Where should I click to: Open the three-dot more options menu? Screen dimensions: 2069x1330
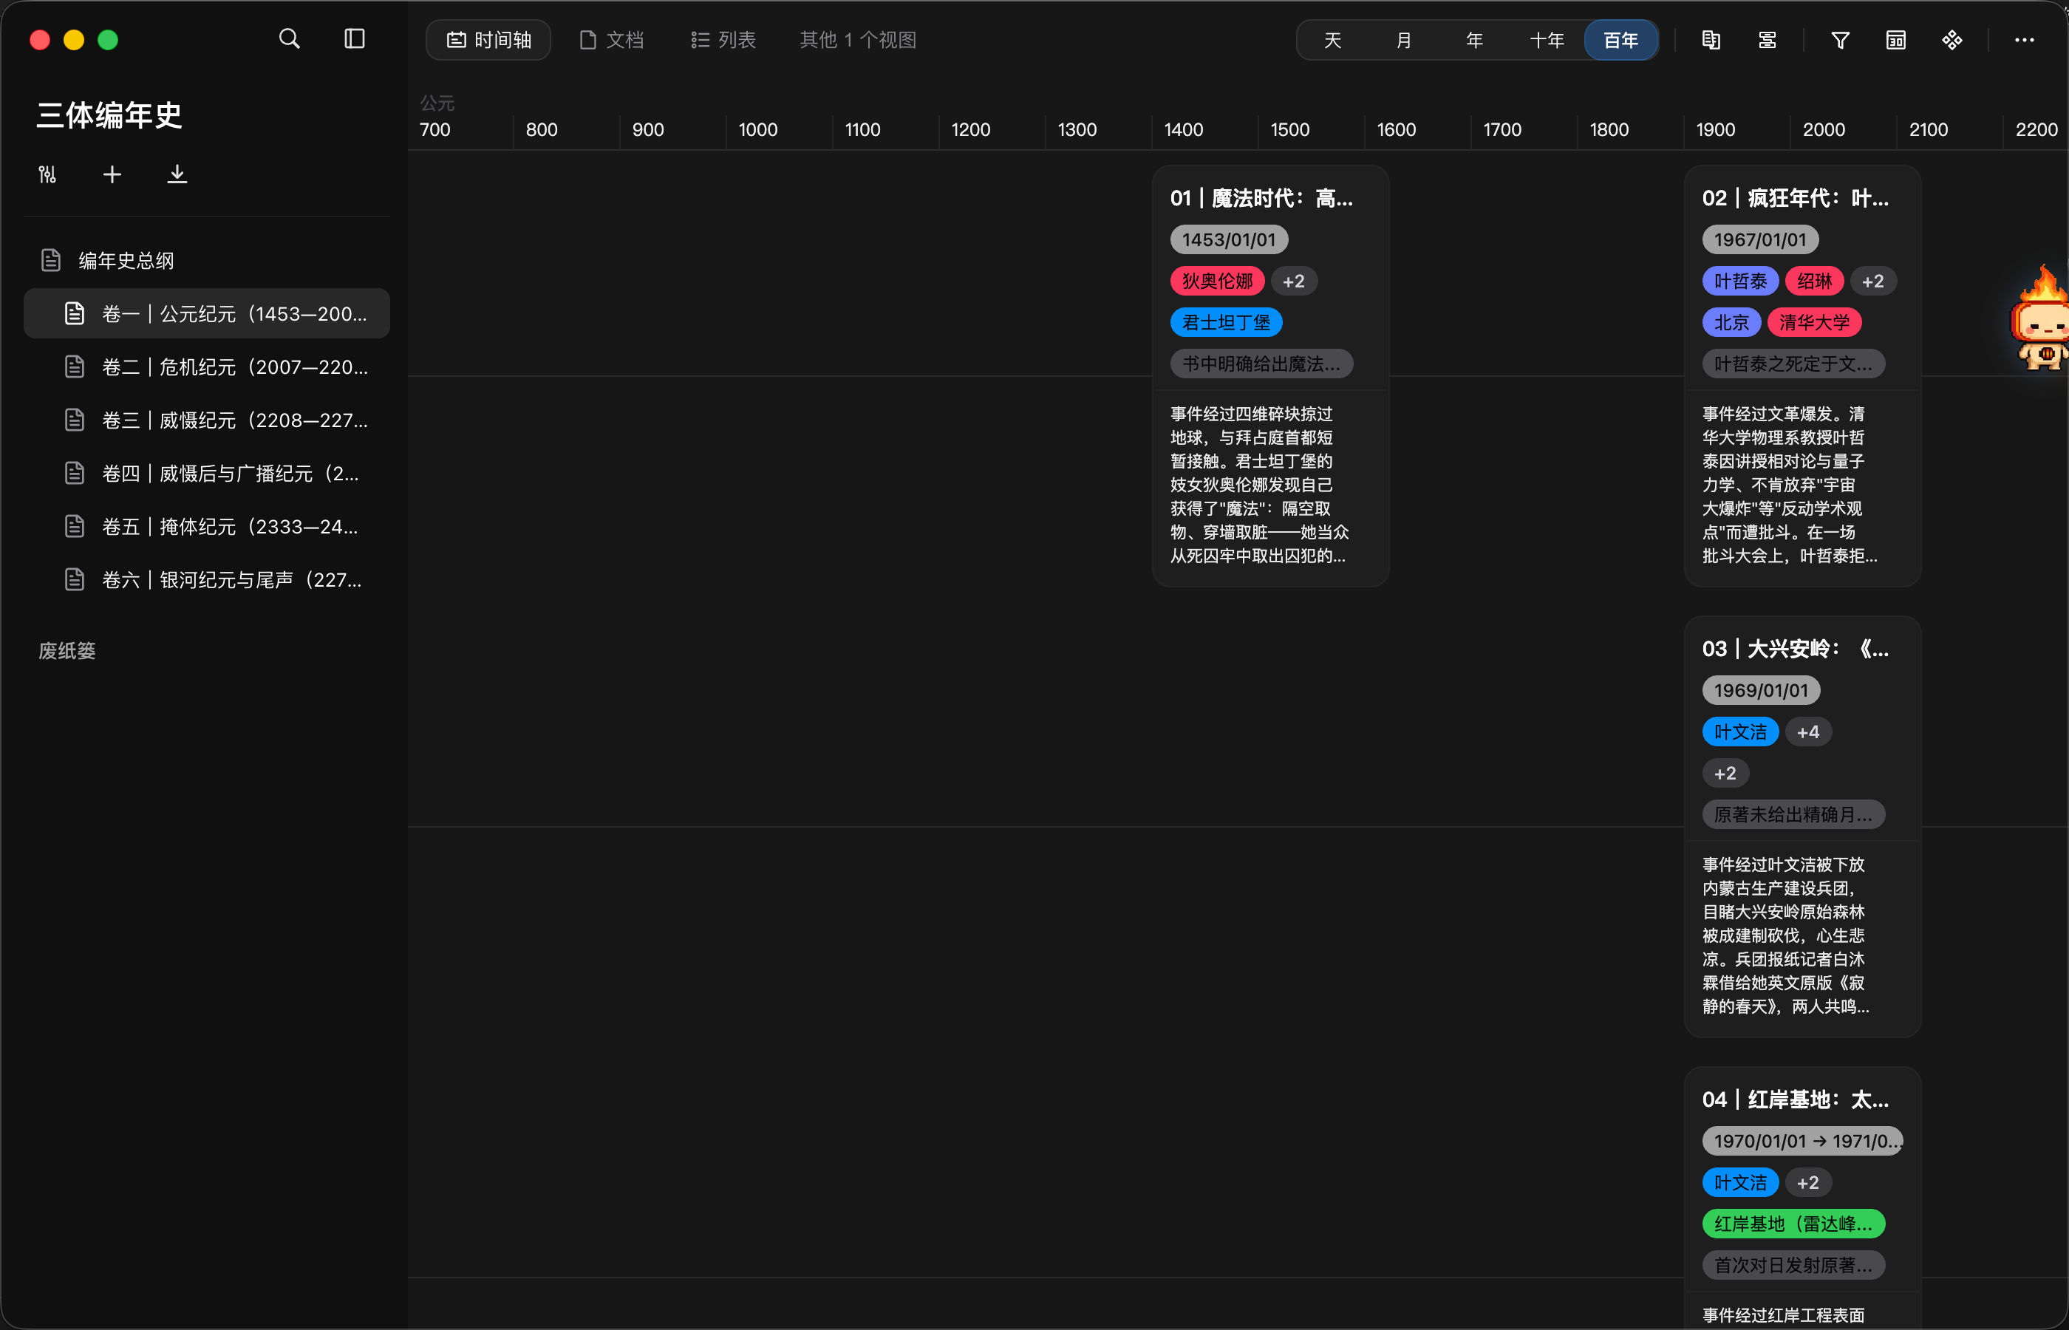2024,40
